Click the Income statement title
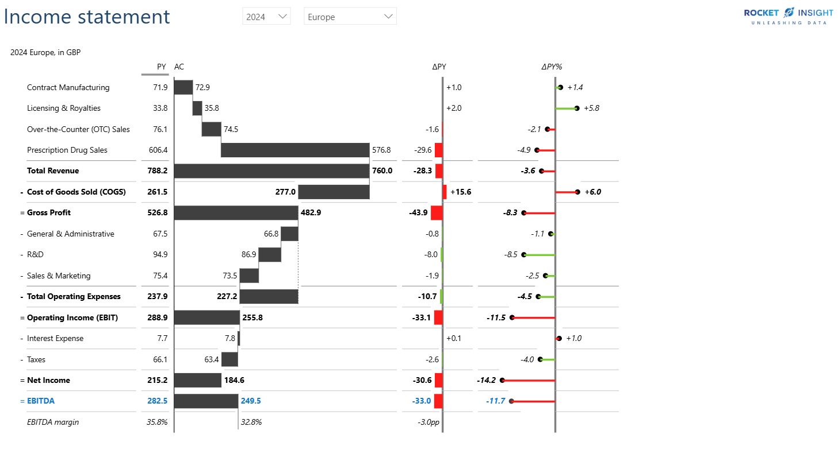Screen dimensions: 838x465 86,16
